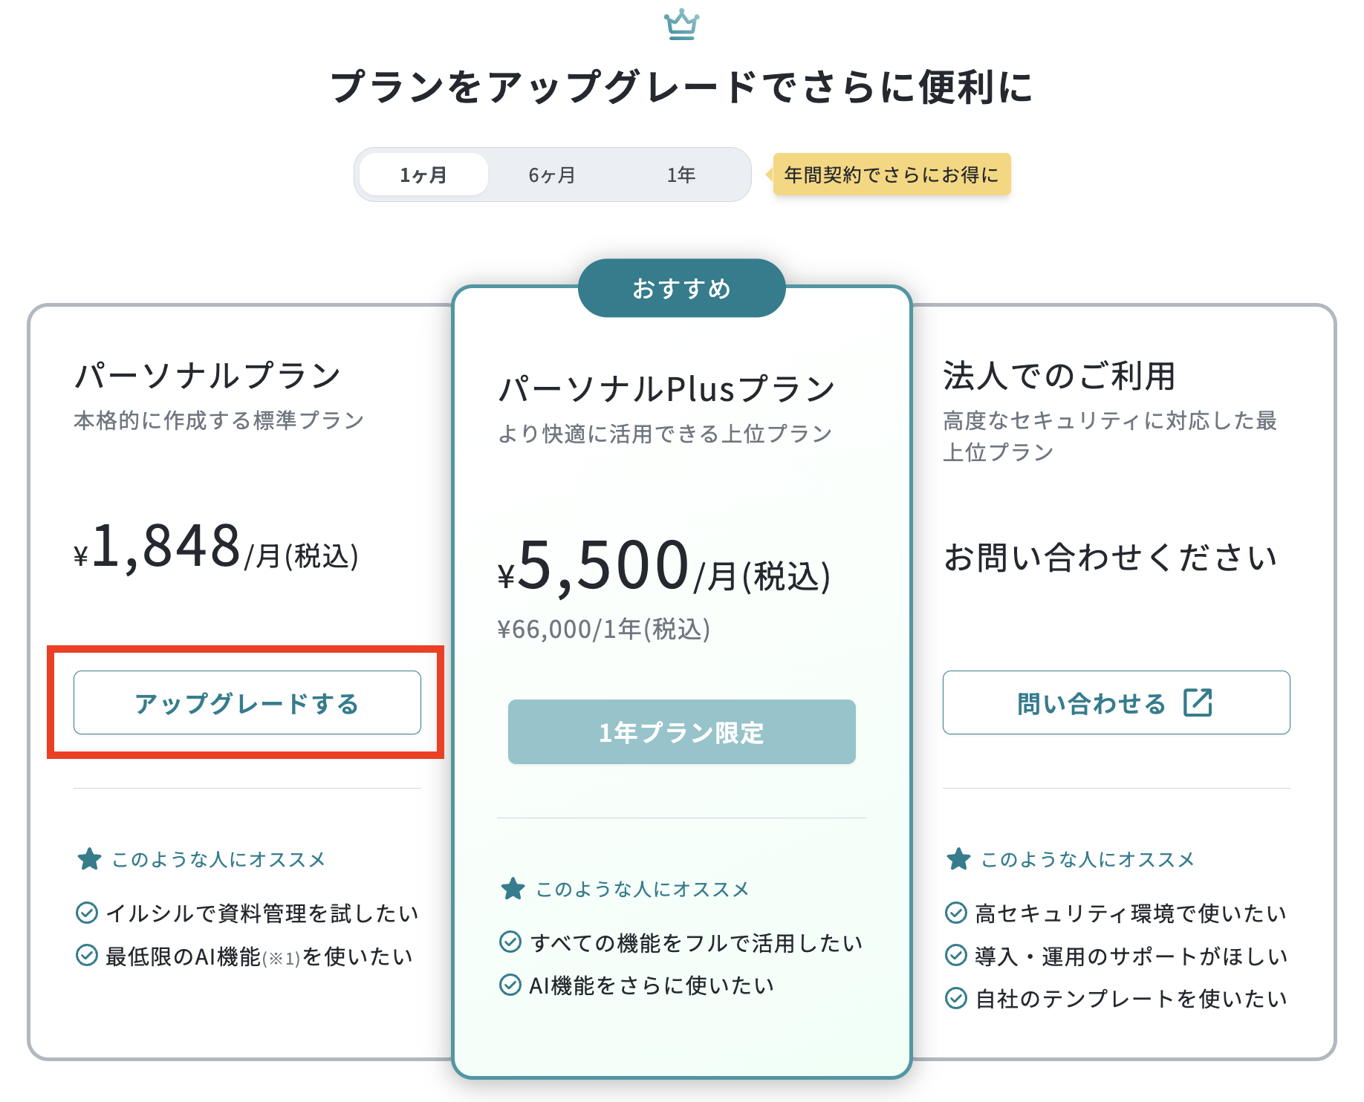Image resolution: width=1364 pixels, height=1102 pixels.
Task: Click check icon beside 最低限のAI機能 item
Action: point(87,956)
